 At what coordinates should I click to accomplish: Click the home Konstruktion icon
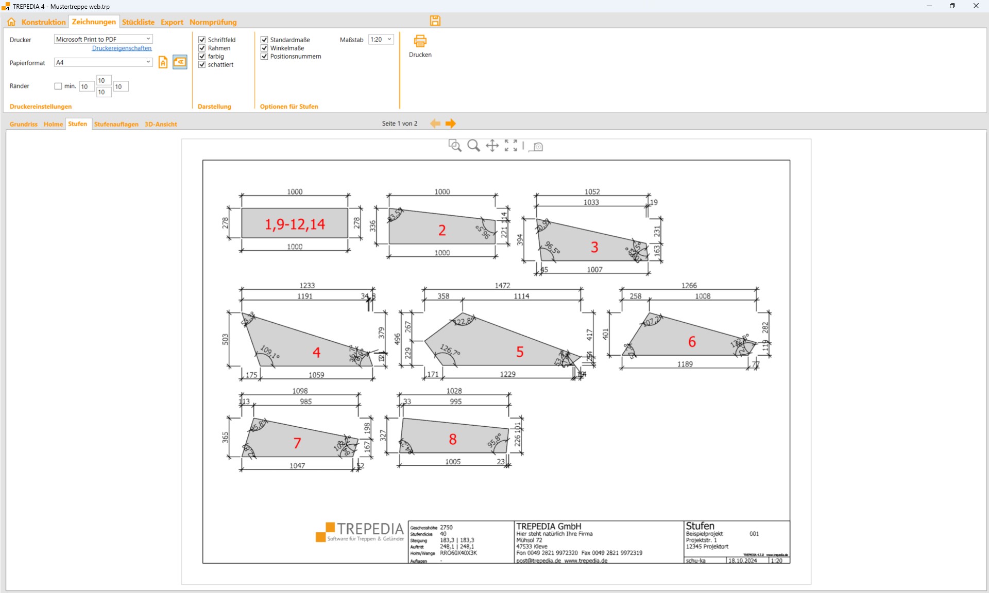point(11,22)
